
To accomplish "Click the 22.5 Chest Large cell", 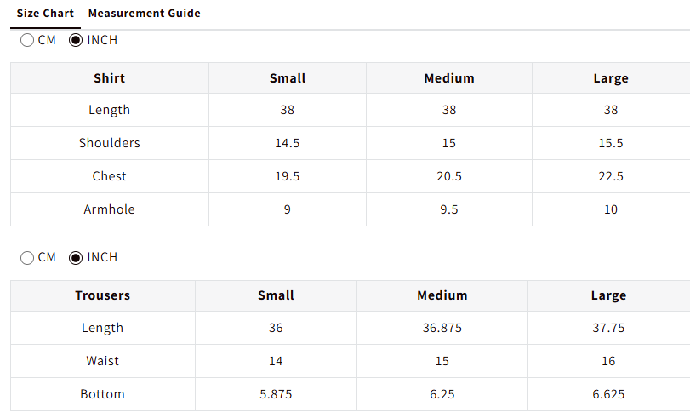I will (x=611, y=176).
